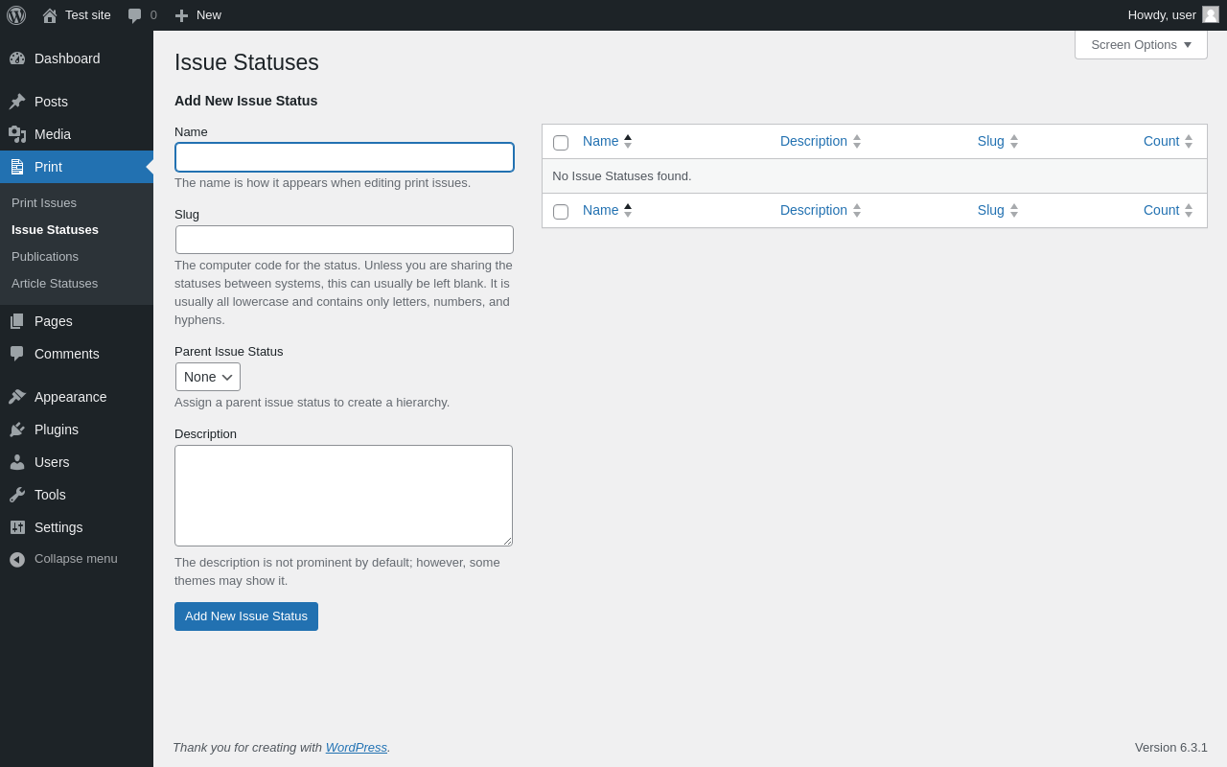
Task: Click the Posts pushpin icon
Action: [x=17, y=102]
